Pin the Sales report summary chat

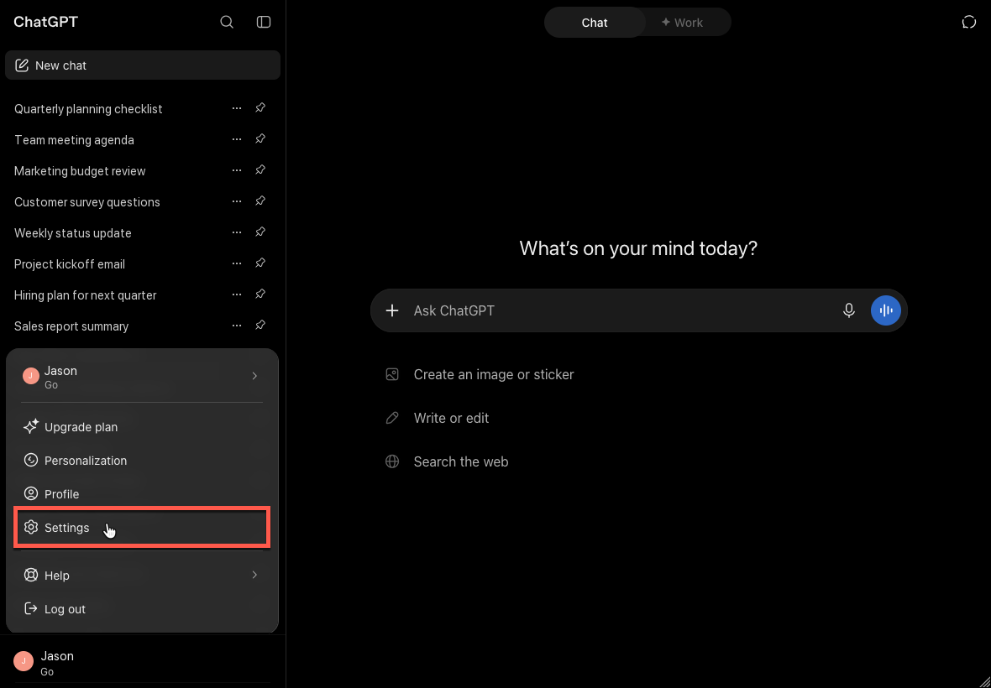click(260, 325)
